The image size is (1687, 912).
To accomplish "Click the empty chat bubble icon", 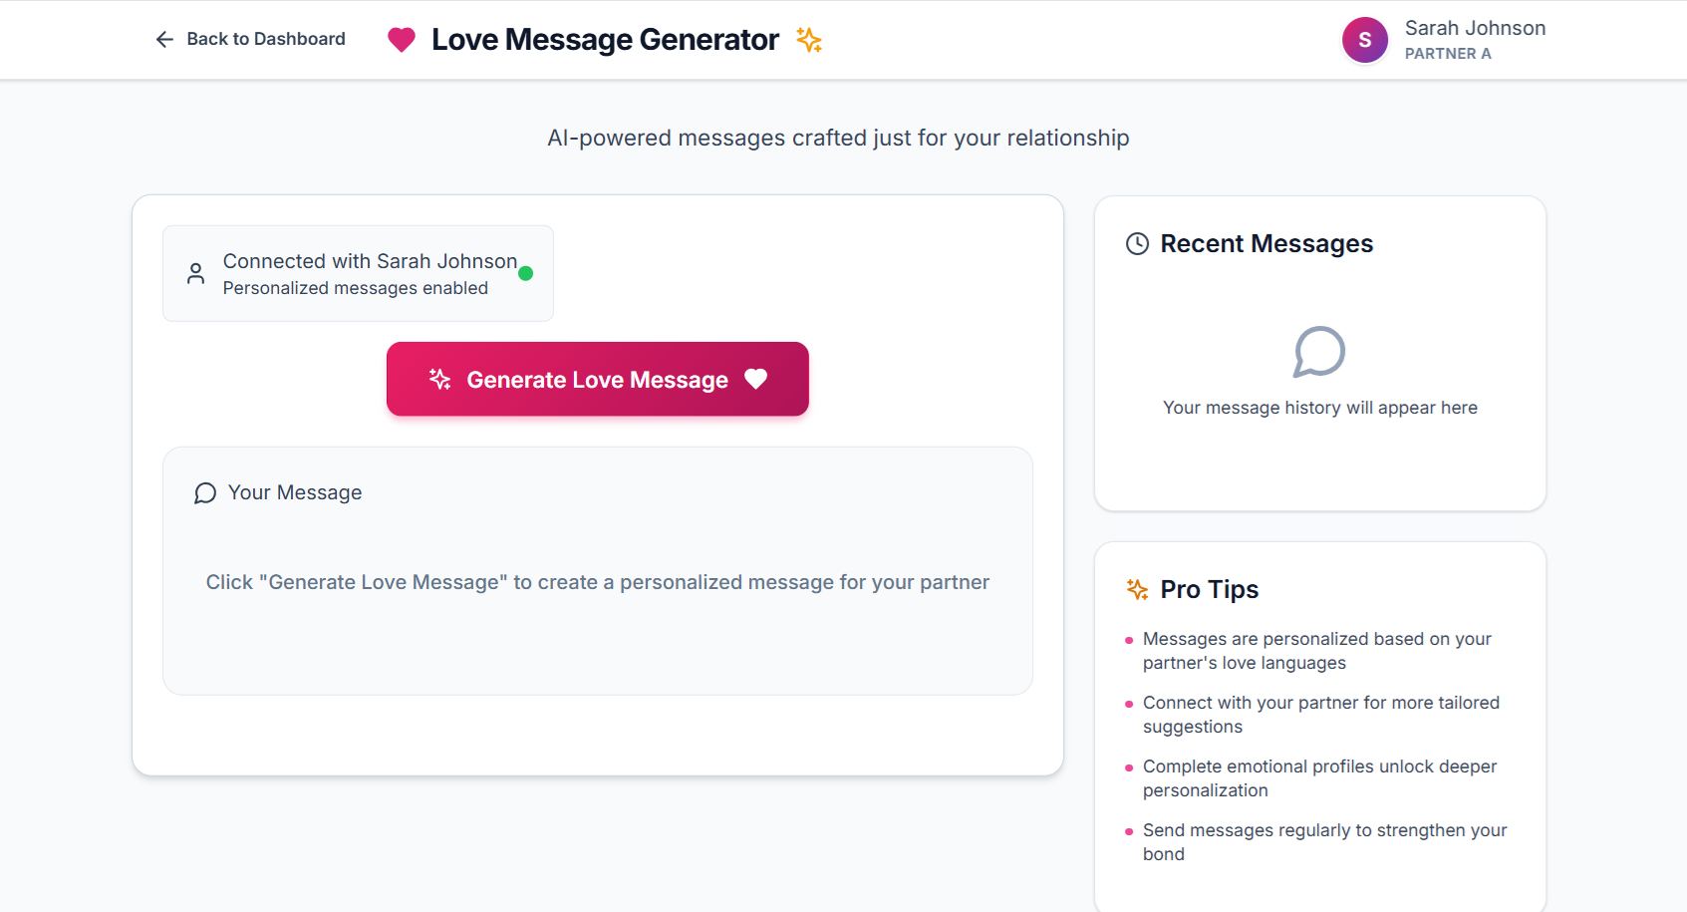I will (x=1319, y=352).
